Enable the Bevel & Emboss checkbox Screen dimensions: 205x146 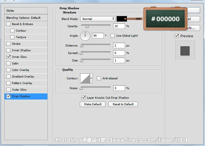pyautogui.click(x=8, y=24)
